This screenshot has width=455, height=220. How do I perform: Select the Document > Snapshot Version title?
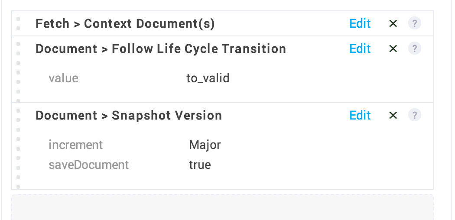click(x=129, y=115)
